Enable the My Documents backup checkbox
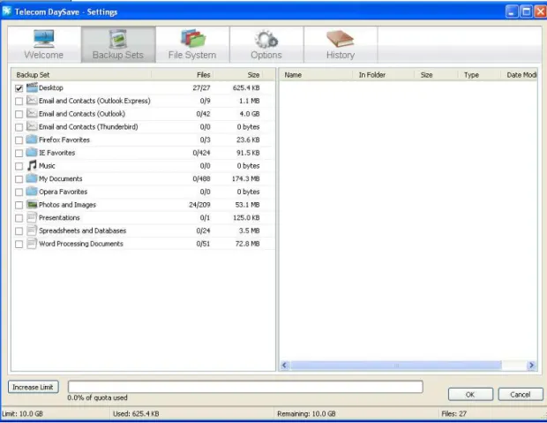The width and height of the screenshot is (547, 423). (x=19, y=179)
